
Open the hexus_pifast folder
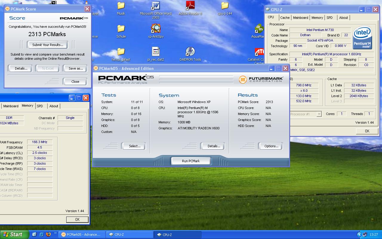(121, 54)
